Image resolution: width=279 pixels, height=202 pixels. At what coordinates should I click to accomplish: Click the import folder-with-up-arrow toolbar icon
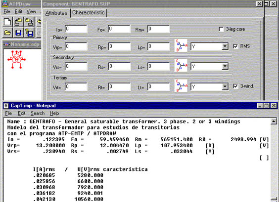18,22
